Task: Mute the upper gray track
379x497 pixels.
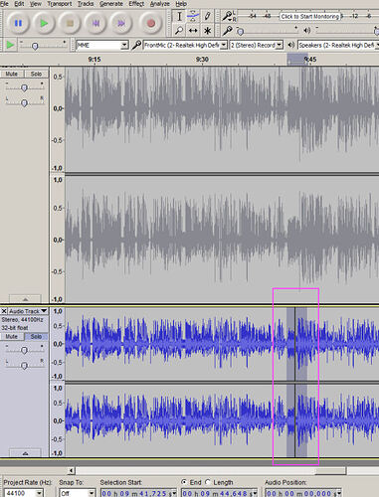Action: coord(11,74)
